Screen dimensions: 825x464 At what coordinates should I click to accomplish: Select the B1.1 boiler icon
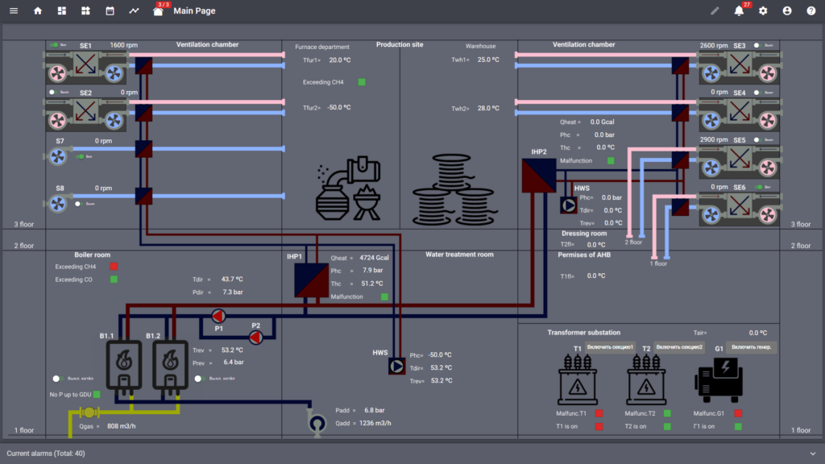(x=124, y=364)
